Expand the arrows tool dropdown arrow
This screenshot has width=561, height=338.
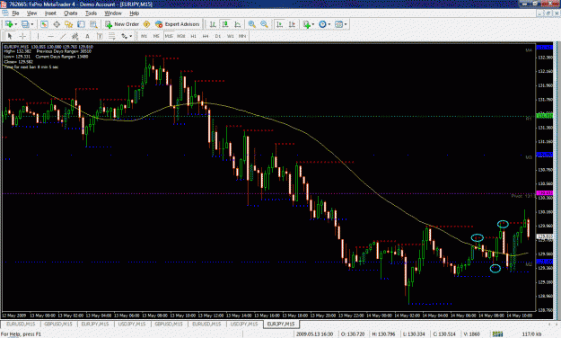click(x=130, y=36)
